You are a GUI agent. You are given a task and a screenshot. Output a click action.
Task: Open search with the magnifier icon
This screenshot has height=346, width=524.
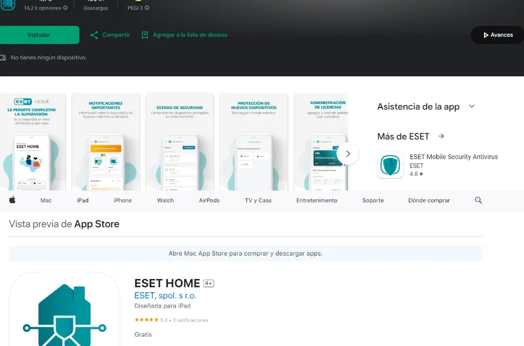click(478, 200)
